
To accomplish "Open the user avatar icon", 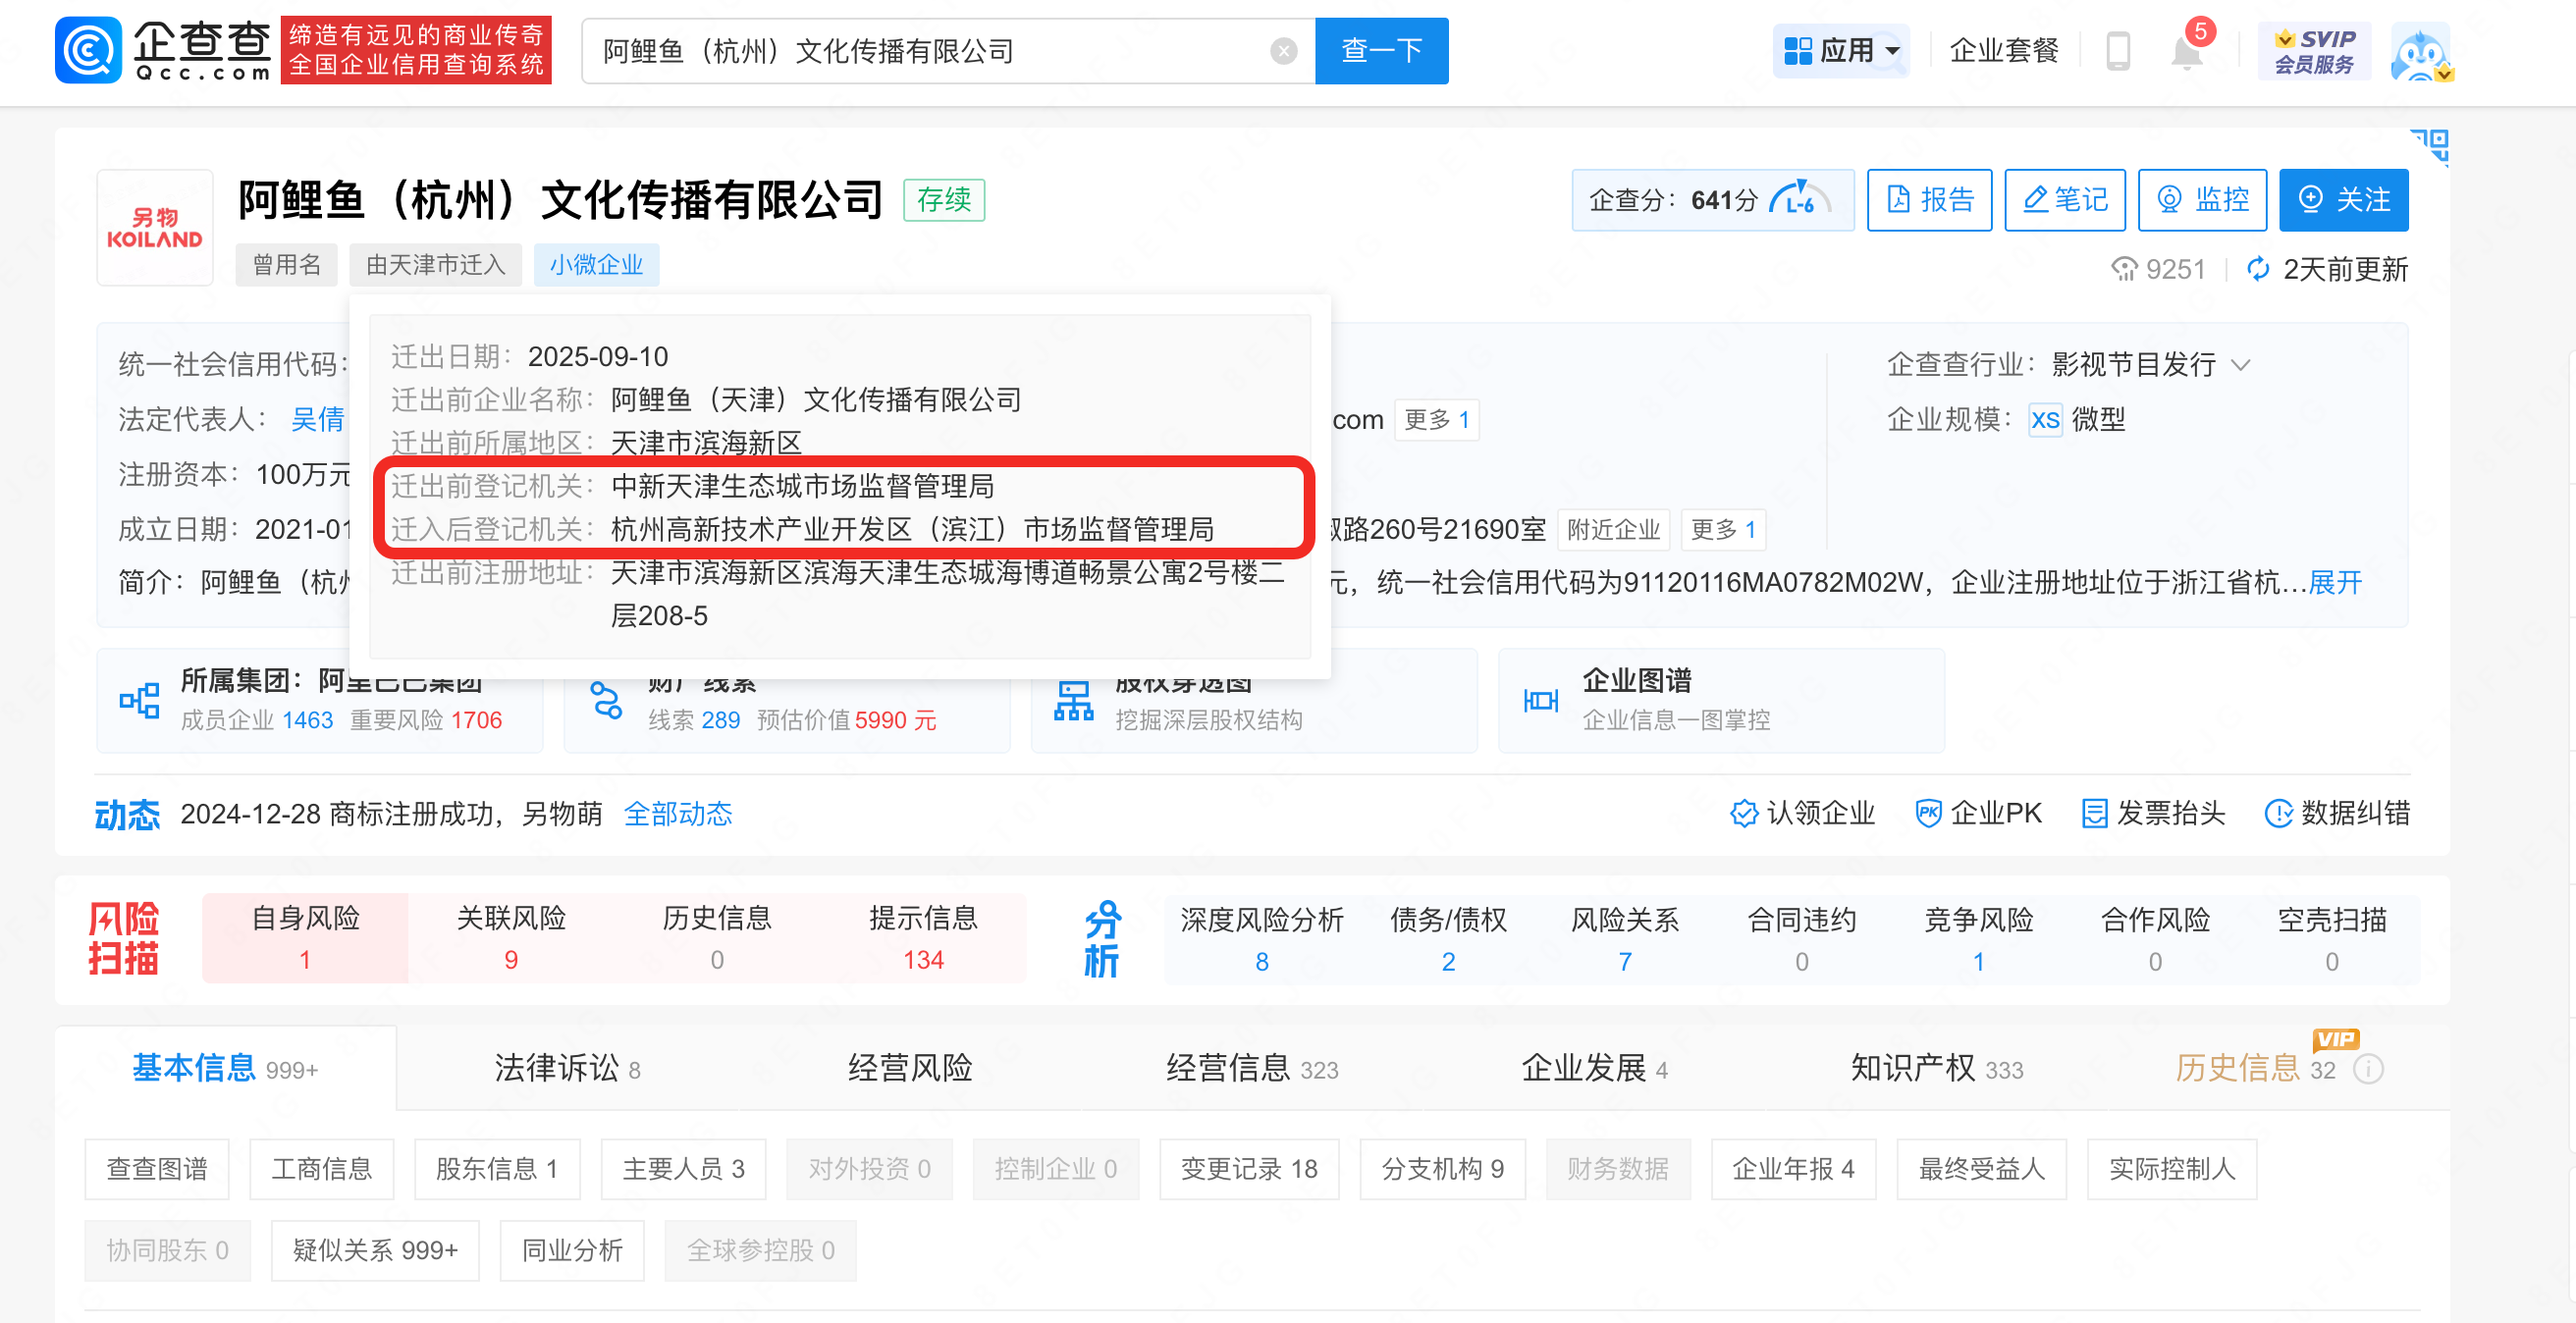I will 2419,52.
